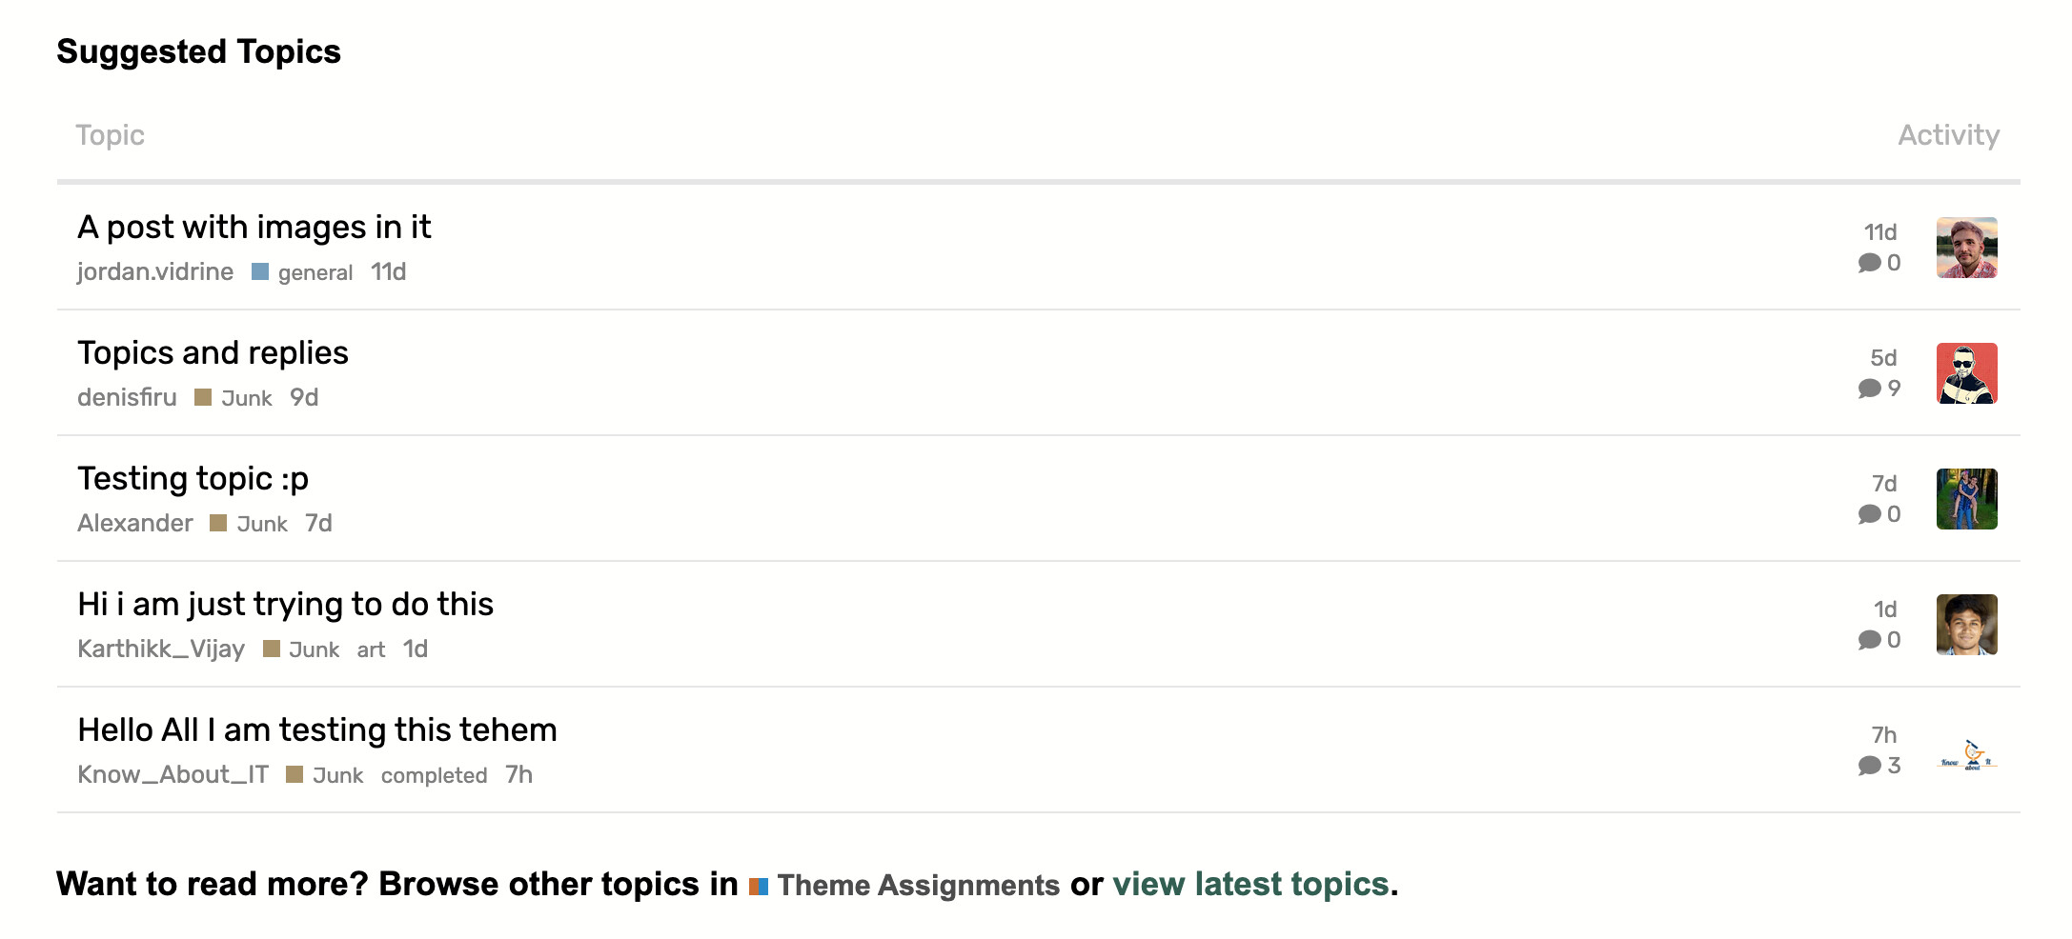Click the reply bubble showing 3 replies
The height and width of the screenshot is (939, 2072).
1879,766
